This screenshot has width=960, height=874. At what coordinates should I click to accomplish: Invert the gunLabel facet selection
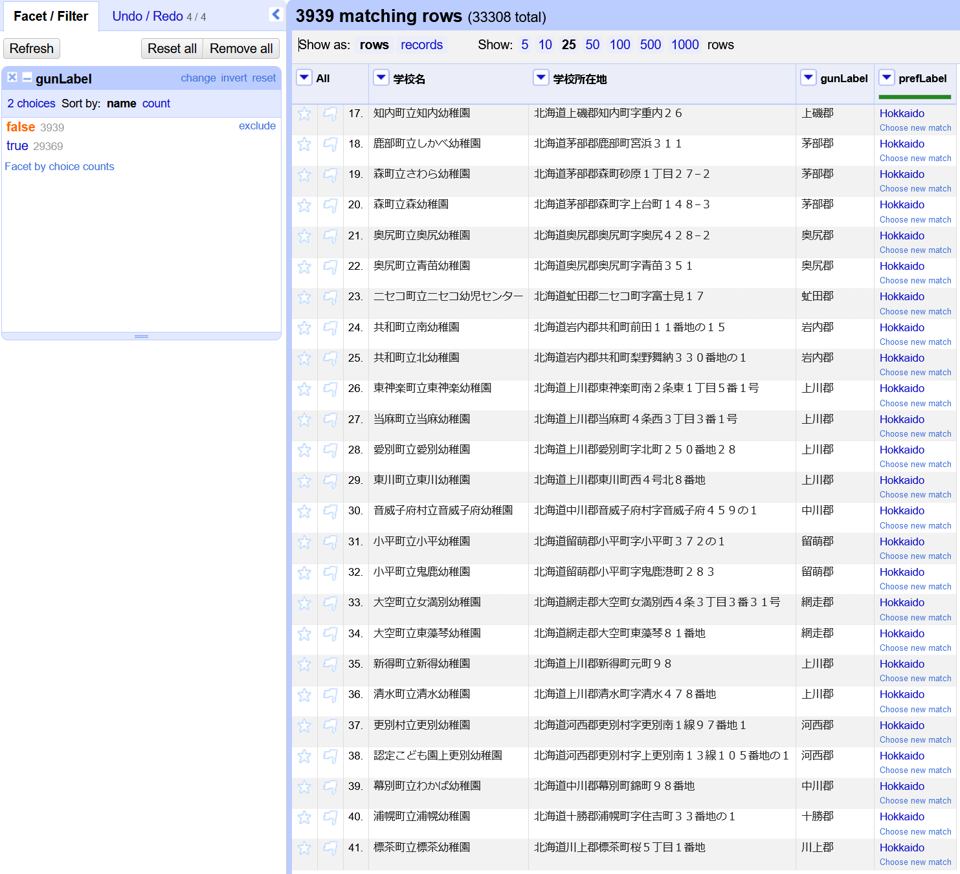click(x=234, y=78)
